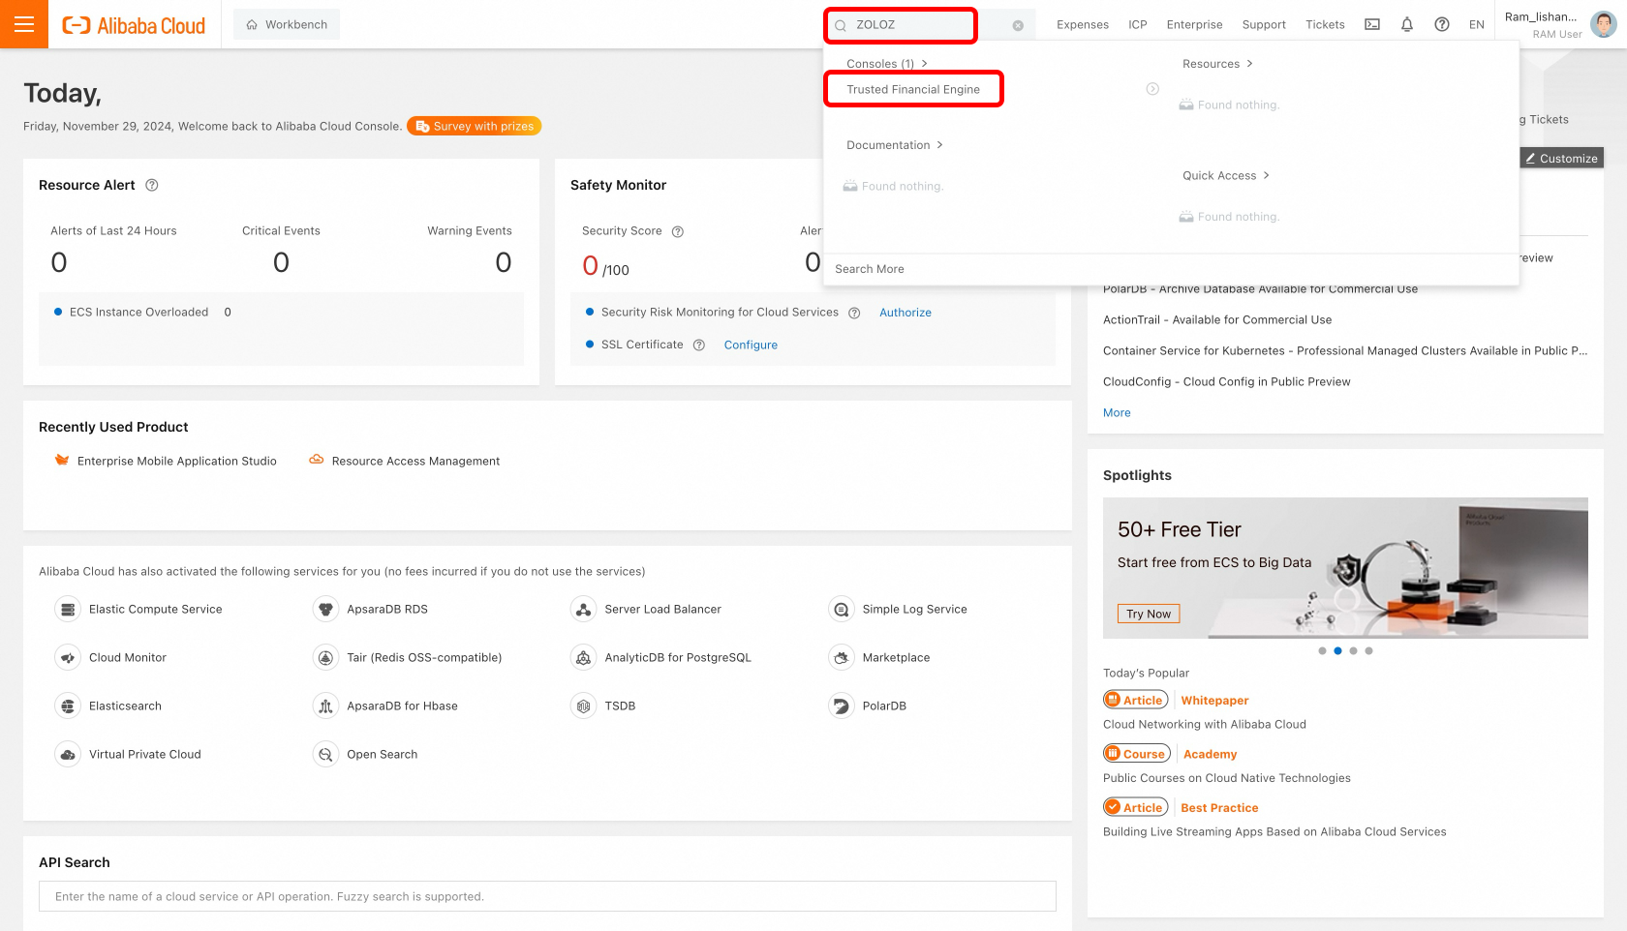Image resolution: width=1627 pixels, height=931 pixels.
Task: Open Tair (Redis OSS-compatible) service
Action: click(x=408, y=658)
